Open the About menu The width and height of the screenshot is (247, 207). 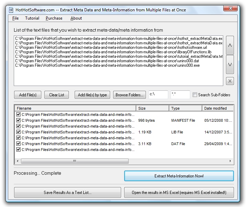(x=76, y=18)
